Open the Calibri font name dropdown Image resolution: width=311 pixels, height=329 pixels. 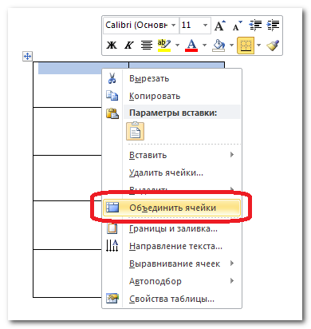(173, 26)
